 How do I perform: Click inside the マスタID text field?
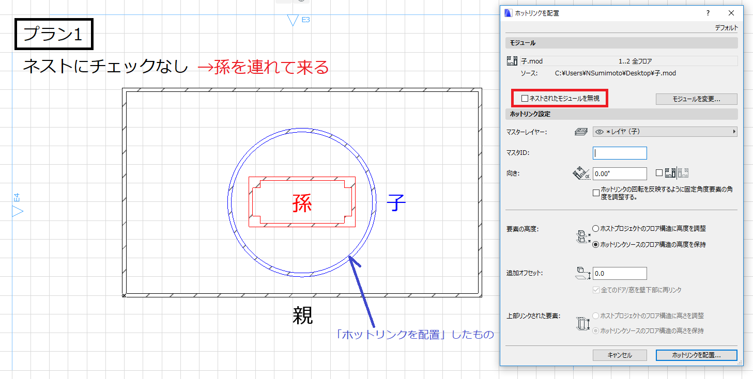[x=620, y=153]
